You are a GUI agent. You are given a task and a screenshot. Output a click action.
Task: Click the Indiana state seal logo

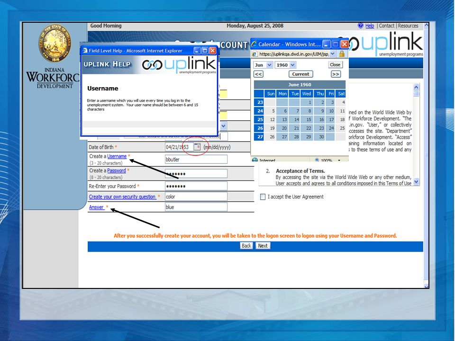(x=54, y=43)
